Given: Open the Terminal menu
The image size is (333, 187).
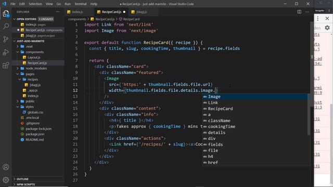Looking at the screenshot, I should click(x=81, y=4).
